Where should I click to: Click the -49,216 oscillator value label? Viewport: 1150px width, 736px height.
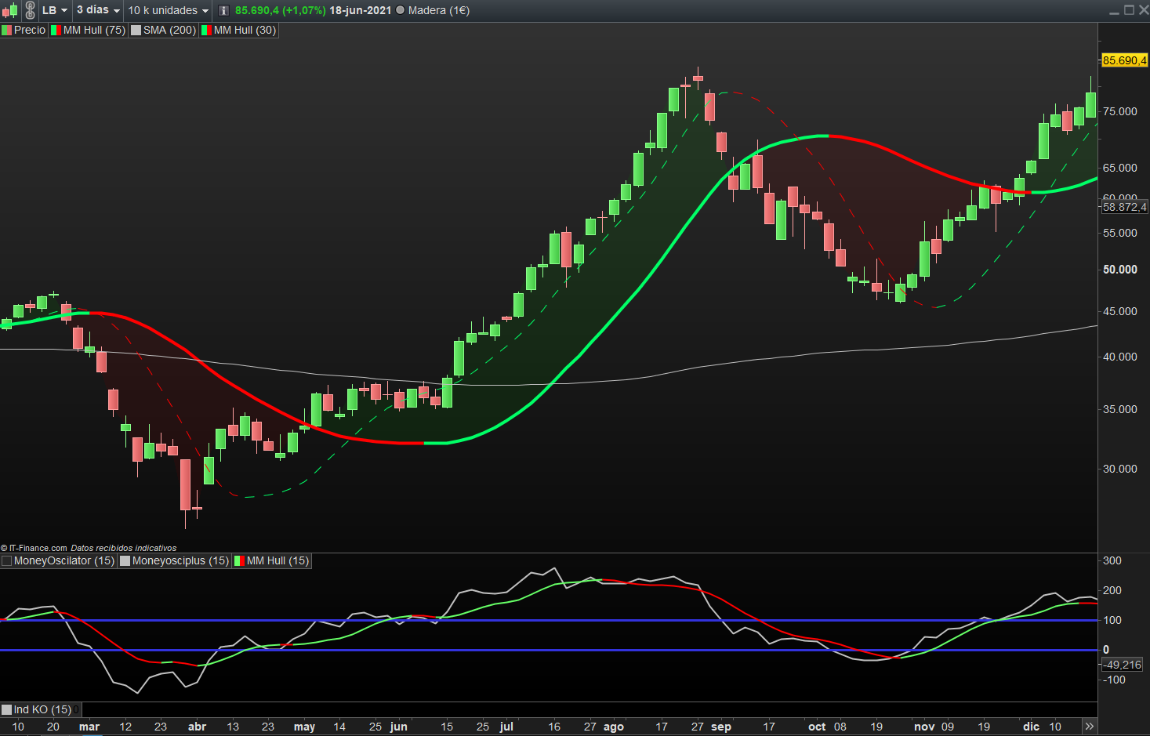coord(1123,665)
